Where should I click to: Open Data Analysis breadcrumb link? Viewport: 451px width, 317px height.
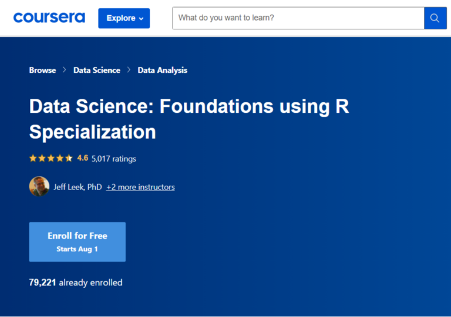[x=162, y=71]
